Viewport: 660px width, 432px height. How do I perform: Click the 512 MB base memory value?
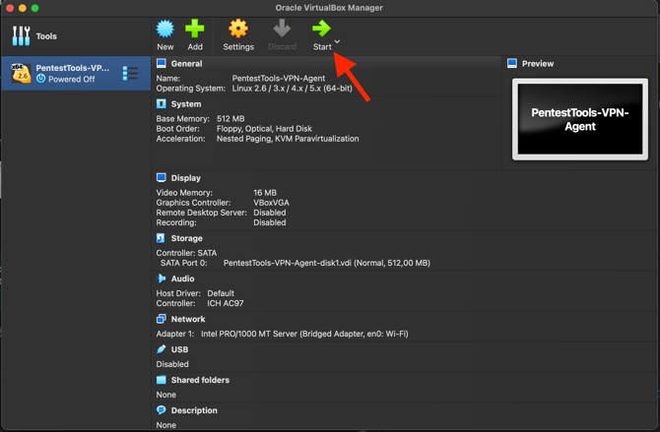[x=231, y=119]
